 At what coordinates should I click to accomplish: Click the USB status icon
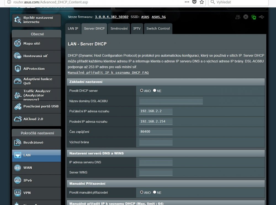coord(261,17)
